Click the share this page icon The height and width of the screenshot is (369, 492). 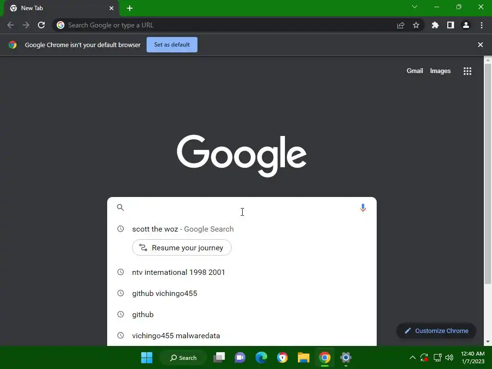(401, 25)
